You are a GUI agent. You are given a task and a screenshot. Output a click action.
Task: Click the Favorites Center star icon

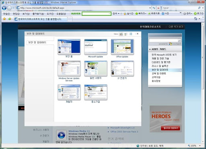click(x=4, y=19)
